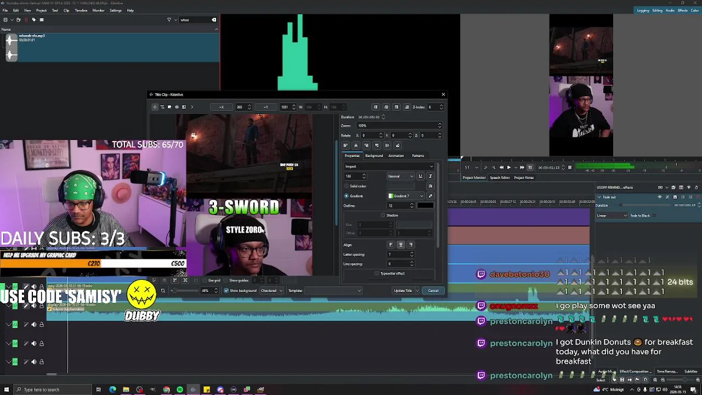Switch to Audio workspace layout
The image size is (702, 395).
(x=670, y=10)
